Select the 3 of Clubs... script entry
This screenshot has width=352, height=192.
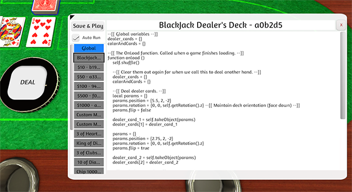[x=89, y=153]
